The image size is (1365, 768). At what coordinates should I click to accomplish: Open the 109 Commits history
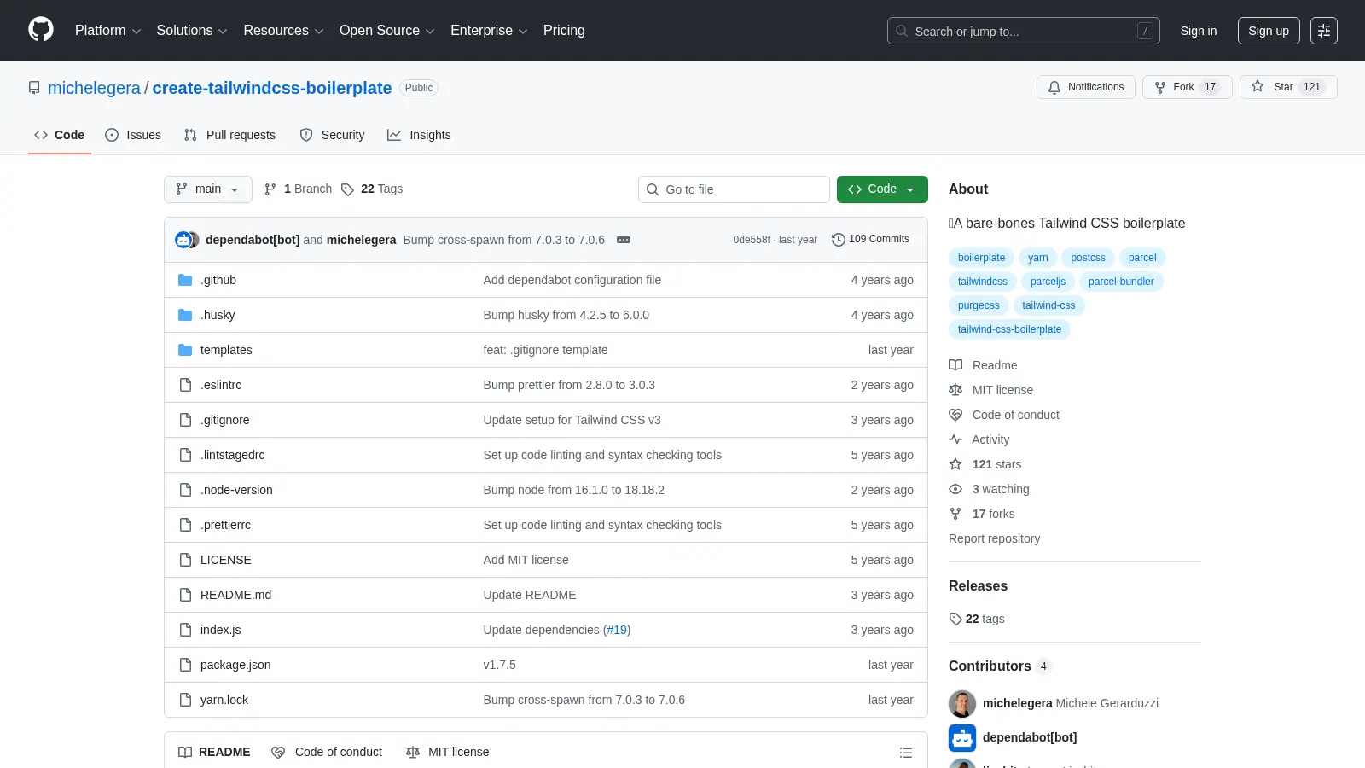point(870,240)
